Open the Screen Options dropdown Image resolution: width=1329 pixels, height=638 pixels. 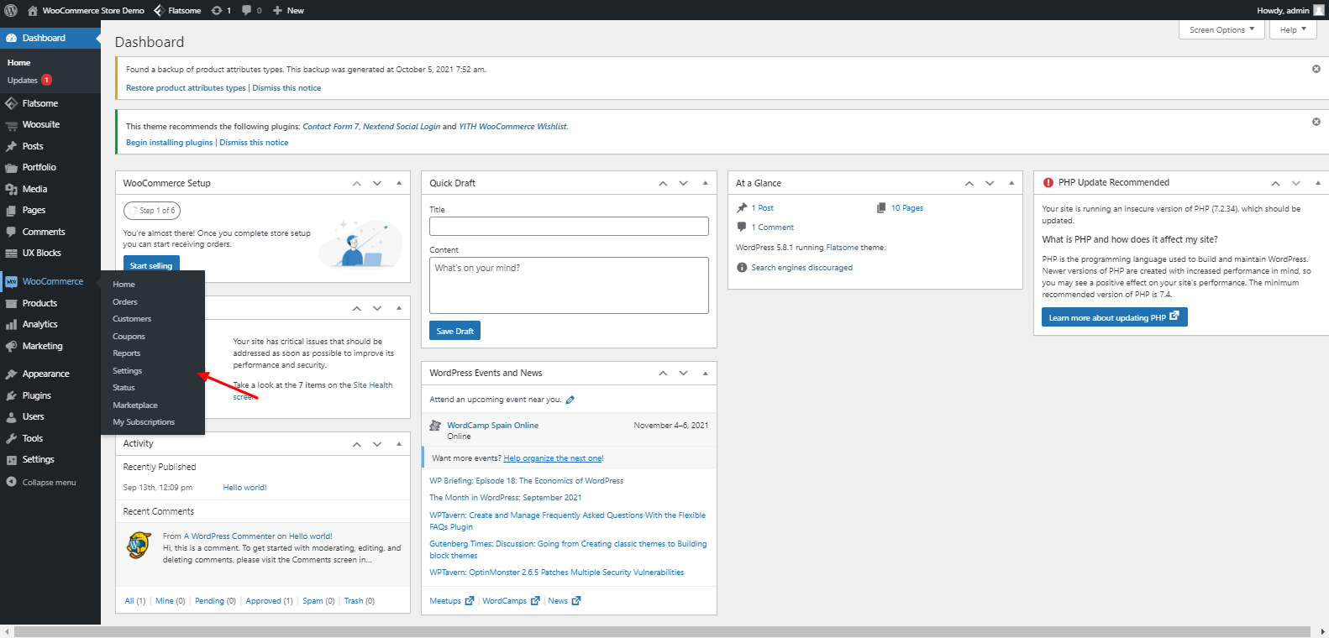coord(1221,29)
